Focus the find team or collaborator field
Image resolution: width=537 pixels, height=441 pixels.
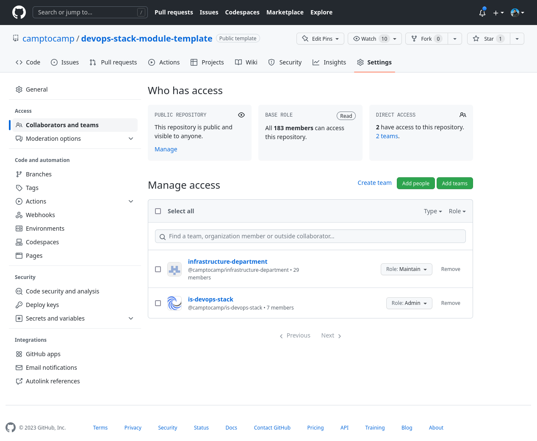point(310,236)
